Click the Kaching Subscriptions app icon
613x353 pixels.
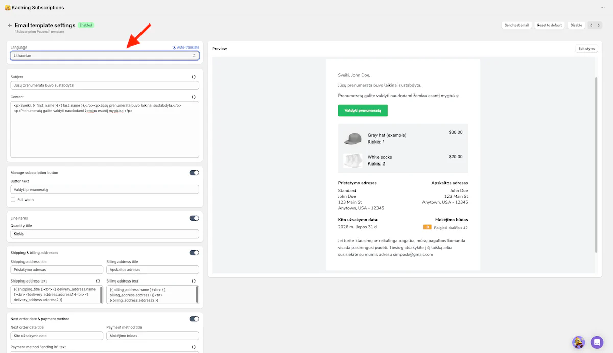coord(8,8)
